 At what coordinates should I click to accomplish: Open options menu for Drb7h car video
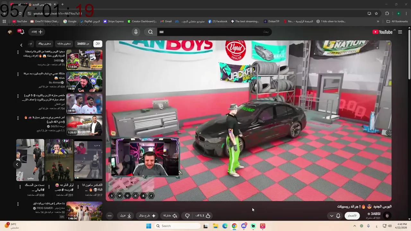[x=18, y=118]
